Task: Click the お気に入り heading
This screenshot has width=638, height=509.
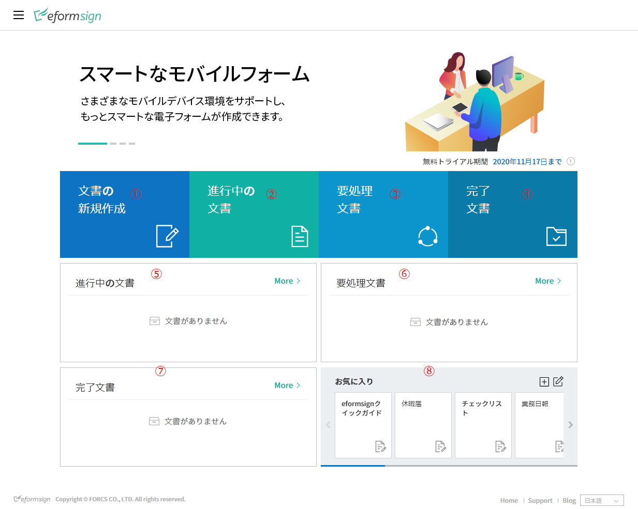Action: point(354,381)
